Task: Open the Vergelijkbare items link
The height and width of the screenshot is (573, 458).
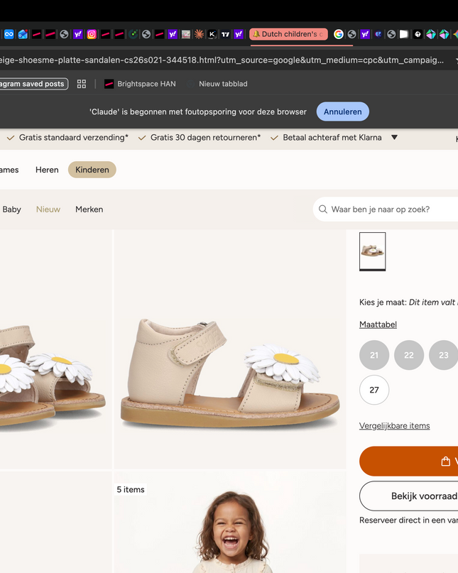Action: click(x=394, y=426)
